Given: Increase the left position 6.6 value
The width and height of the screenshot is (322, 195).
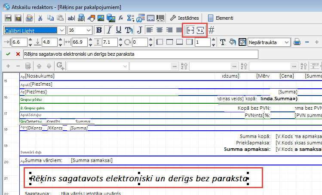Looking at the screenshot, I should point(30,40).
